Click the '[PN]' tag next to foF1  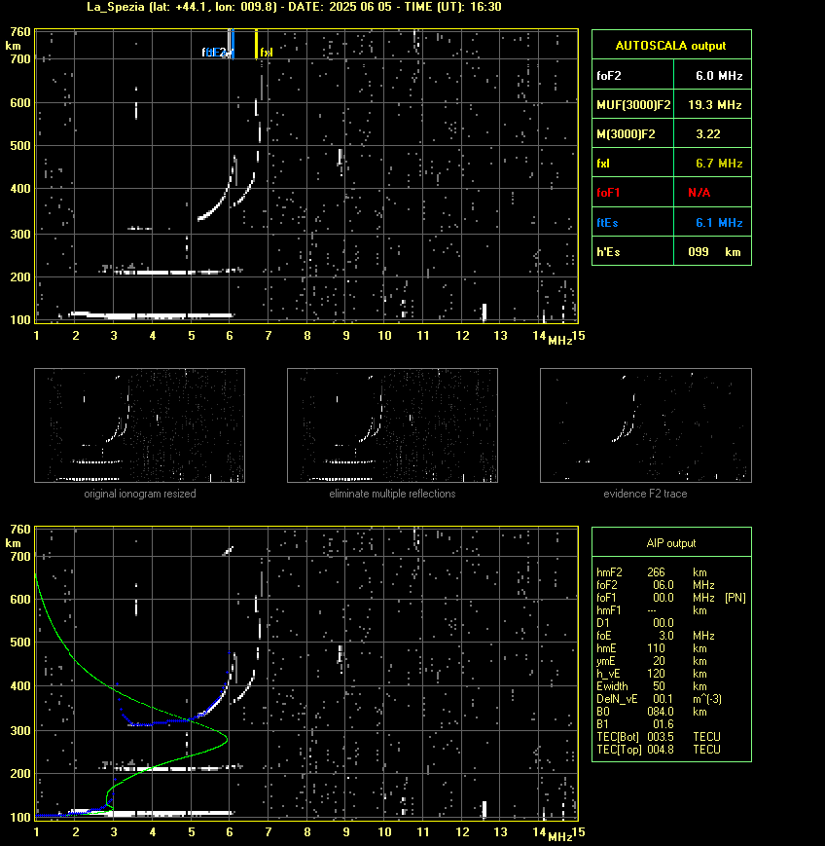[x=735, y=598]
